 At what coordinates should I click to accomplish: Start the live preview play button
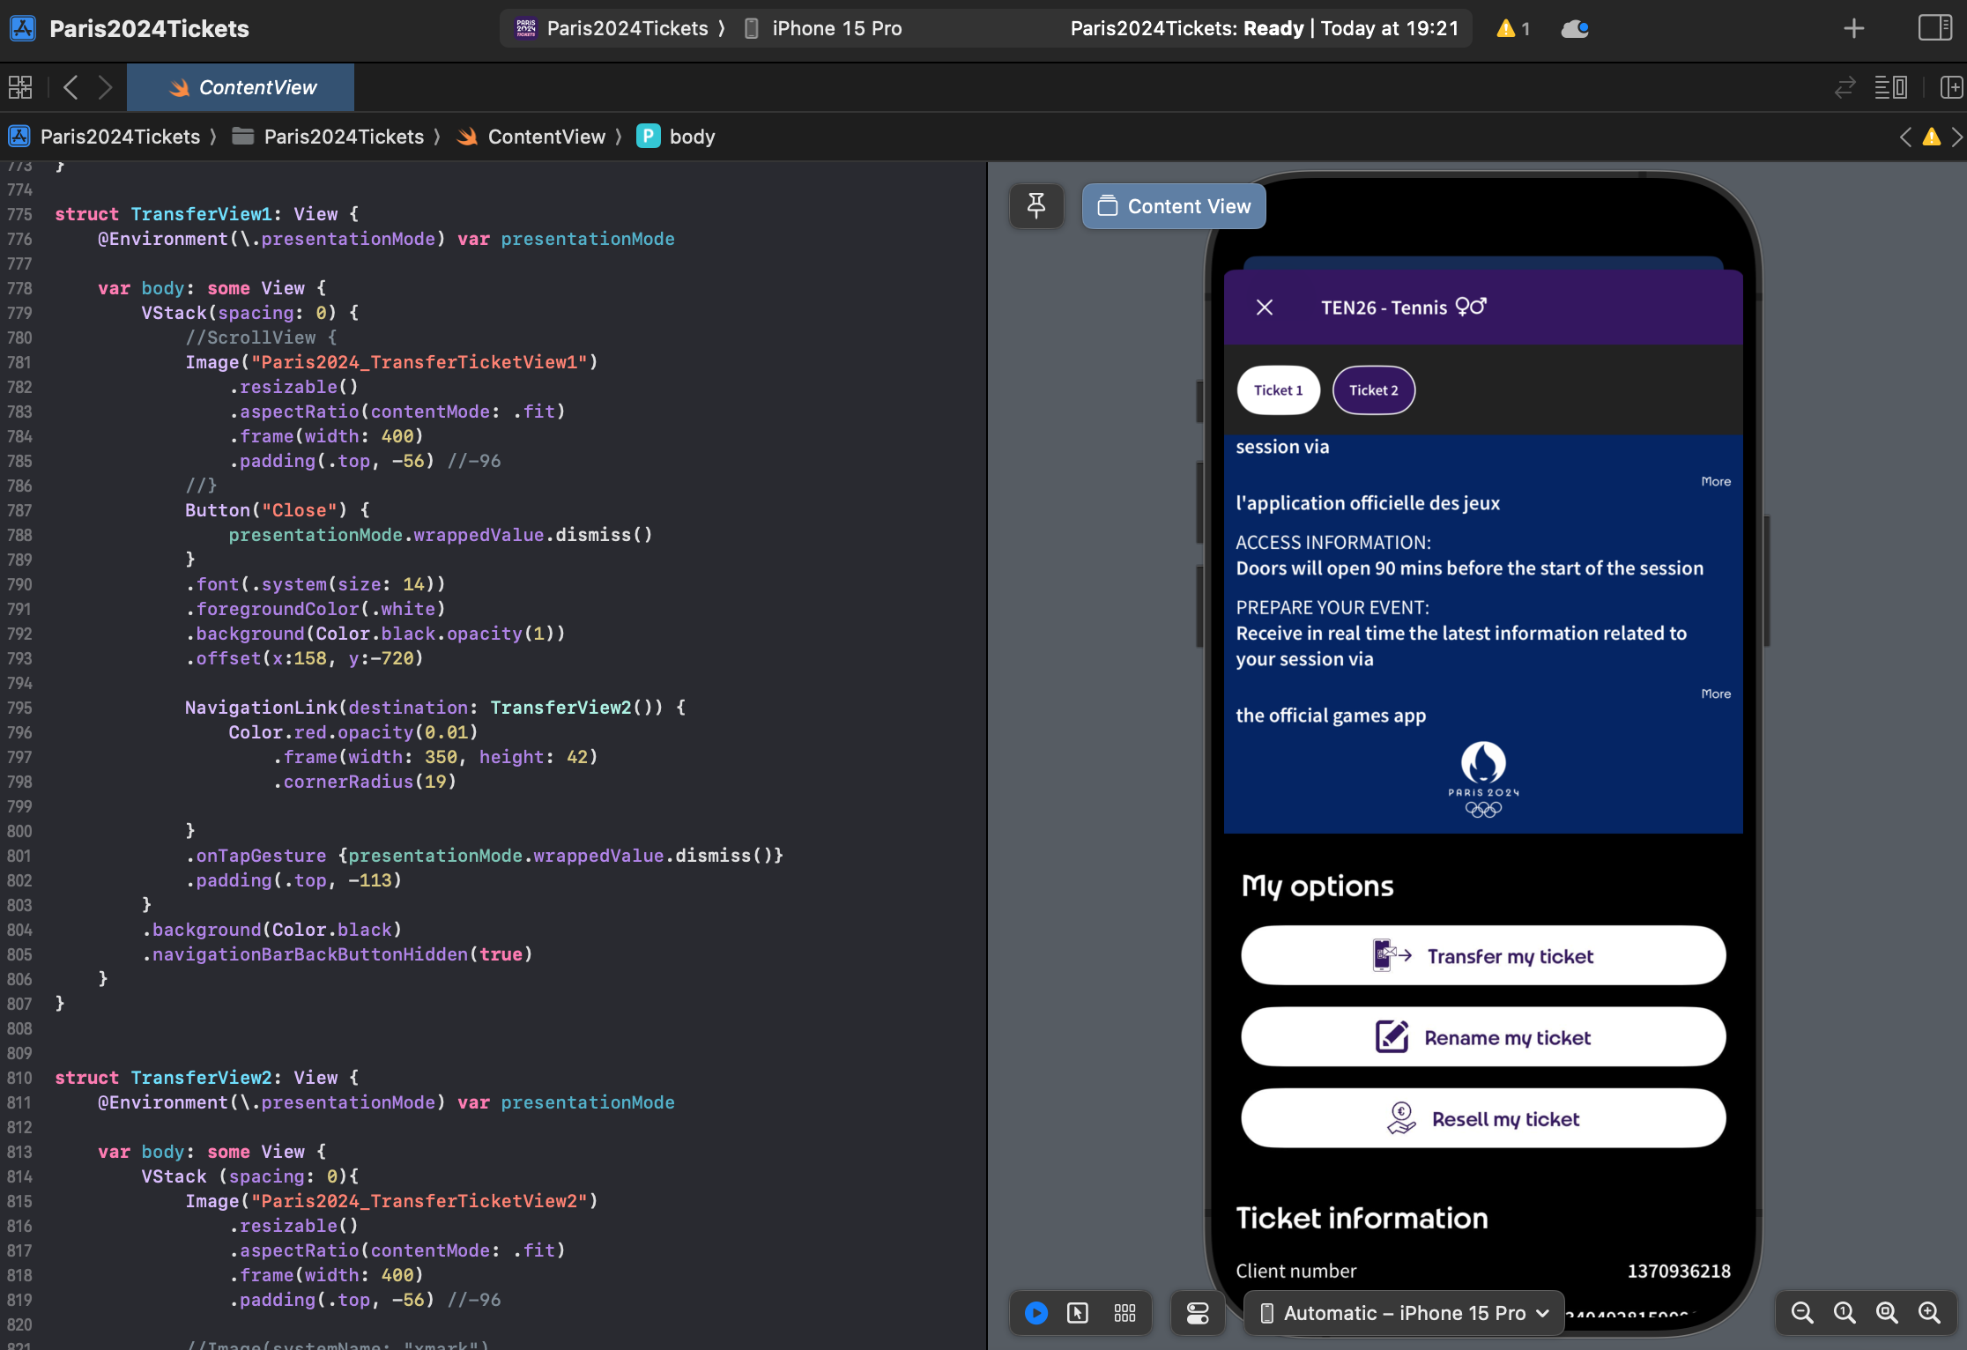point(1036,1313)
